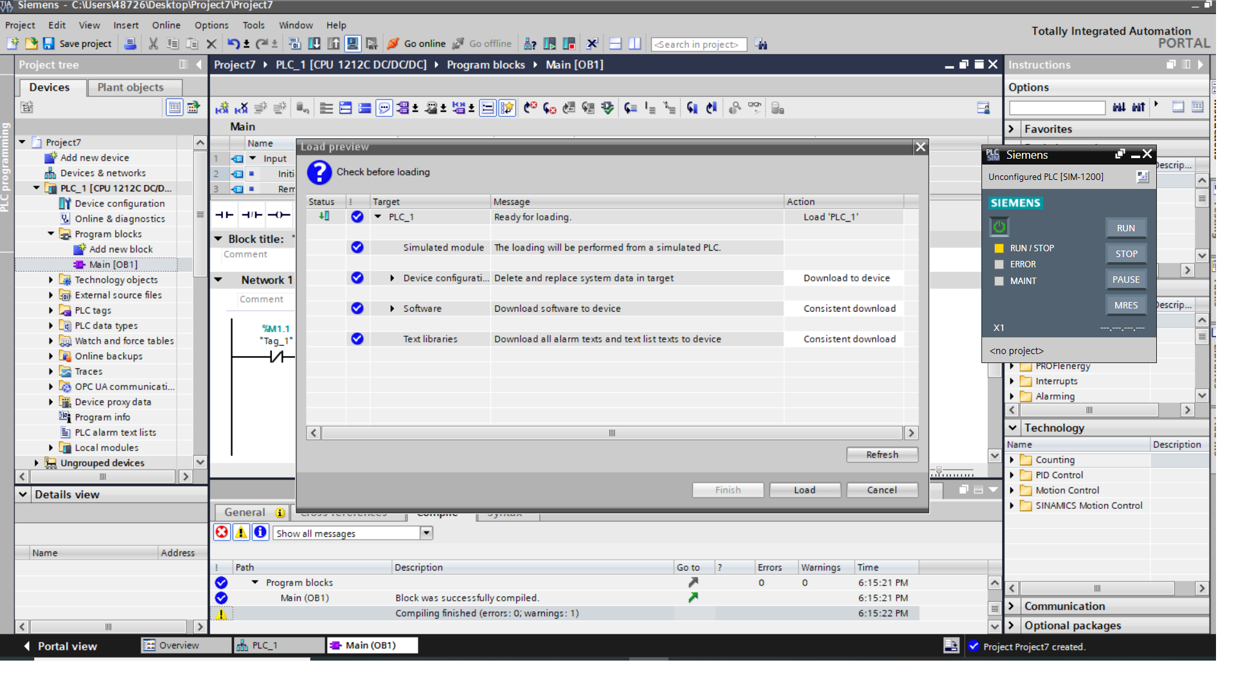Collapse the PLC_1 target row in Load preview

378,217
